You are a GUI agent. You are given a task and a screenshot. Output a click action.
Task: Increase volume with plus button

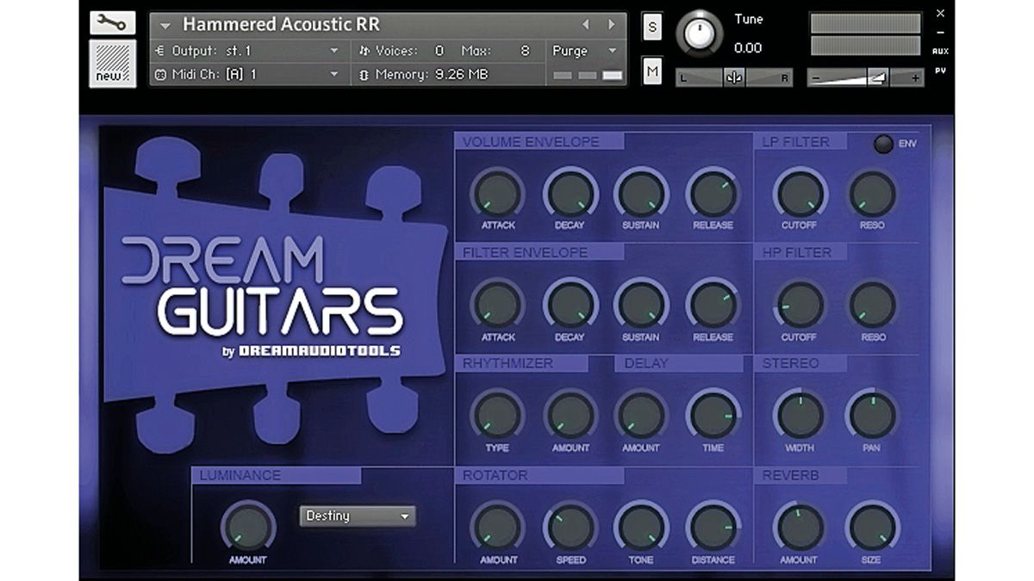point(915,78)
